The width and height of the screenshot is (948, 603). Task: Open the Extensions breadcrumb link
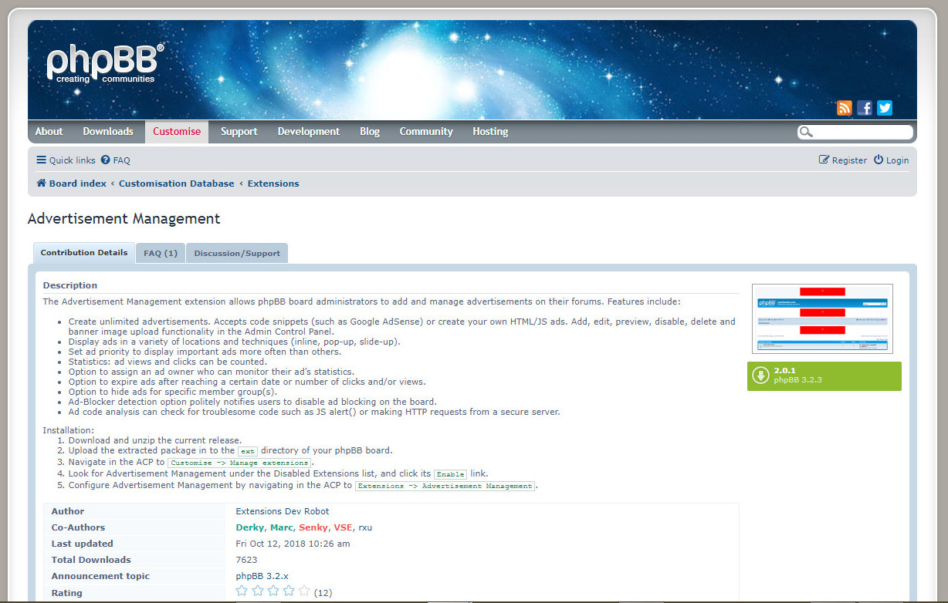[273, 184]
